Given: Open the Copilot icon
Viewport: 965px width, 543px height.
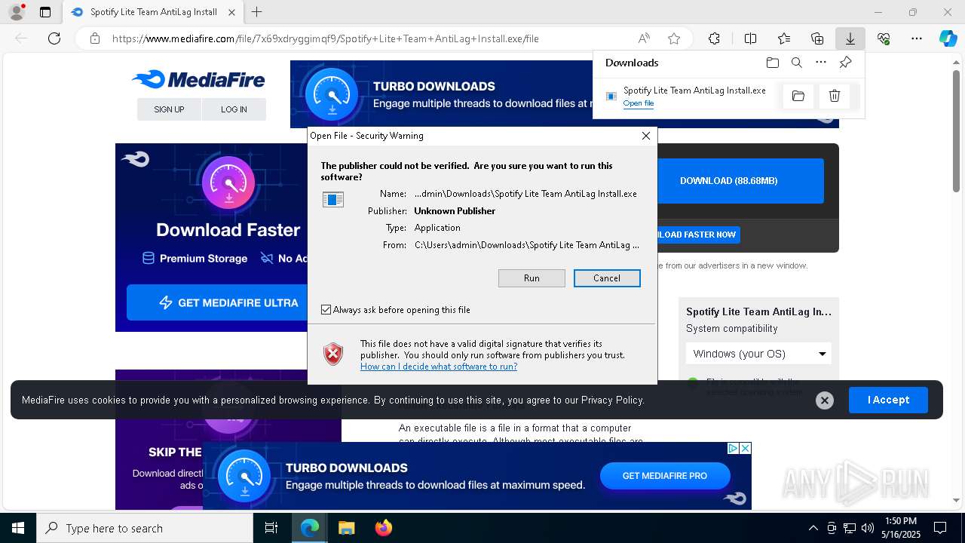Looking at the screenshot, I should [x=948, y=38].
